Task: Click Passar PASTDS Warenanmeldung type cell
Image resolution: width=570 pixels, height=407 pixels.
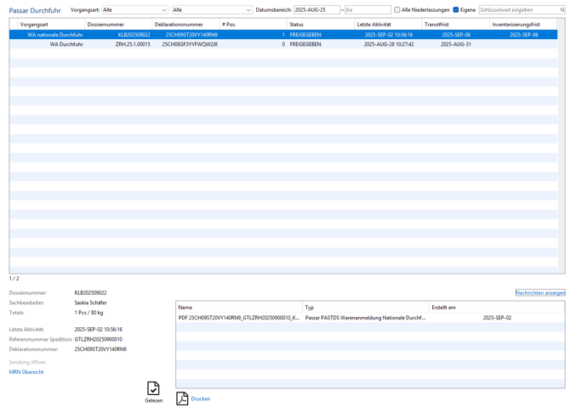Action: 365,317
